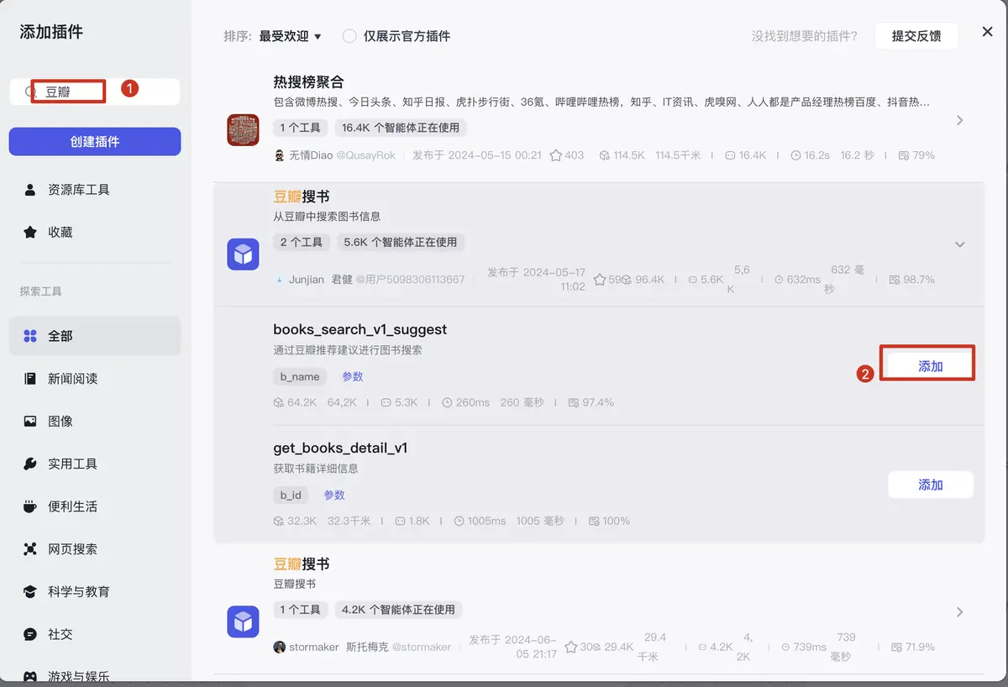1008x687 pixels.
Task: Select the 社交 category label
Action: [x=60, y=634]
